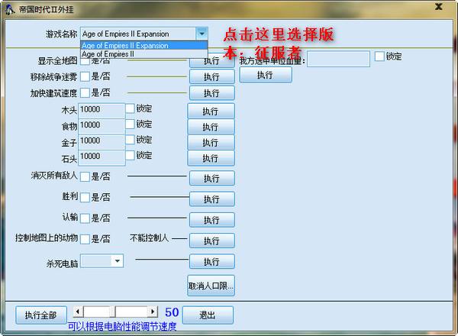Toggle 控制地图上的动物 checkbox
The image size is (458, 336).
tap(85, 239)
